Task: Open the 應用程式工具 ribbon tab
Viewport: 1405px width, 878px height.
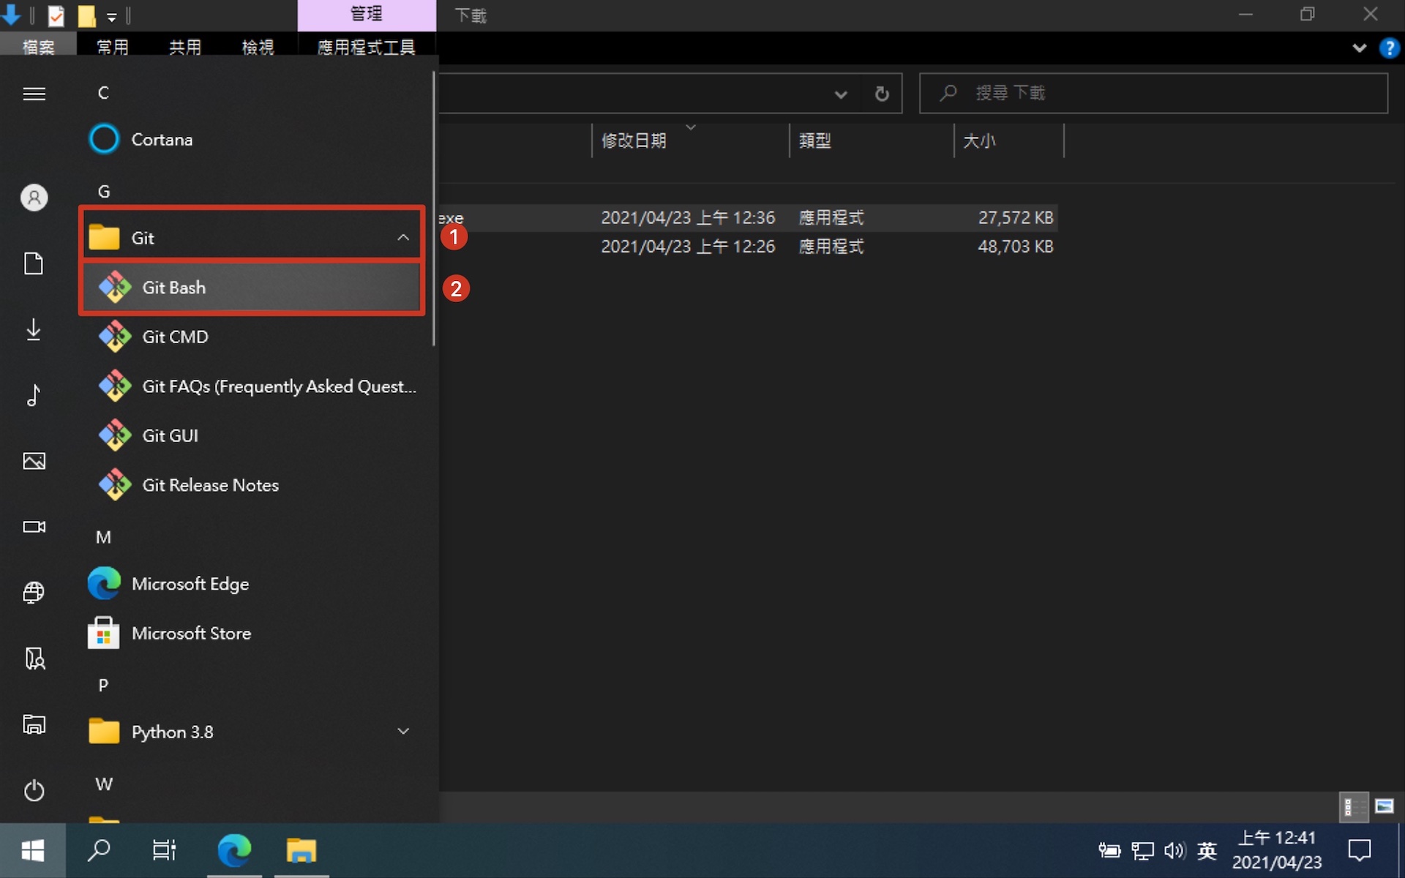Action: 366,47
